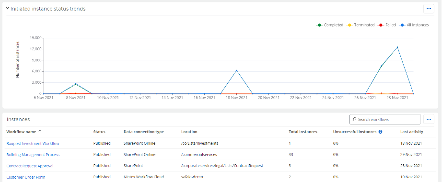
Task: Click Published status for Baupost Investment Workflow
Action: click(x=102, y=143)
